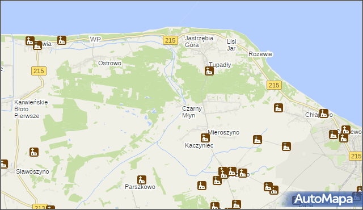Screen dimensions: 363x210
Task: Click the Jastrzębia Góra place label
Action: coord(199,41)
